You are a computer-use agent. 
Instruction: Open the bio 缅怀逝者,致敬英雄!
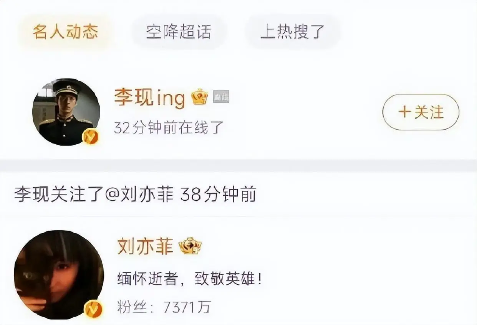tap(190, 279)
